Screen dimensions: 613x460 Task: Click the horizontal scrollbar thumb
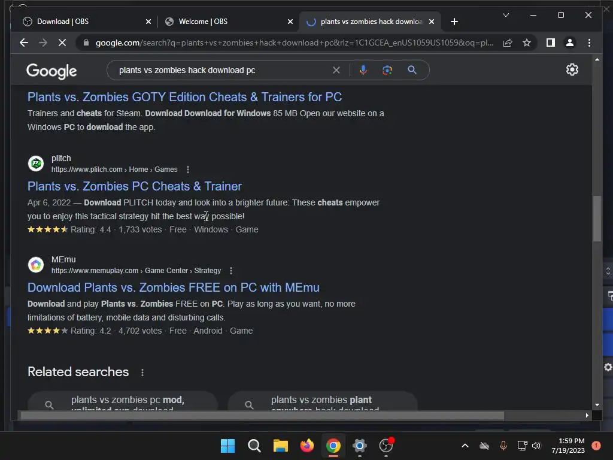click(x=262, y=416)
